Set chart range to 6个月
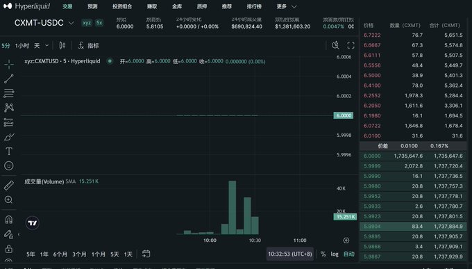This screenshot has height=269, width=472. pos(60,254)
